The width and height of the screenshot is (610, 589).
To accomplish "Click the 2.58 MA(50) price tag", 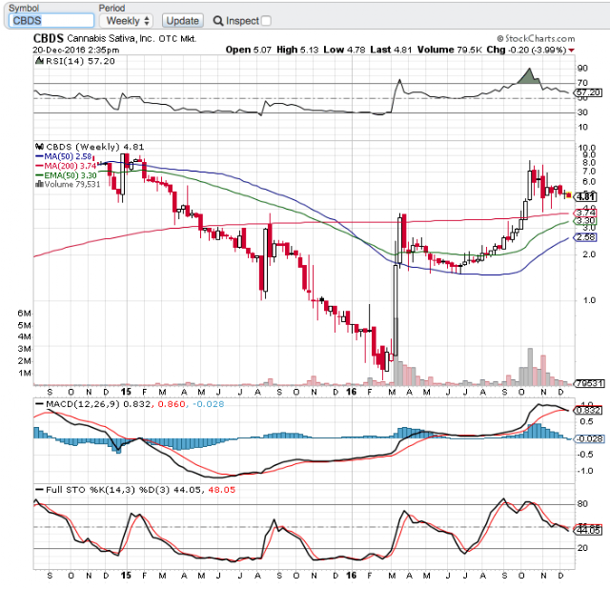I will [x=585, y=237].
